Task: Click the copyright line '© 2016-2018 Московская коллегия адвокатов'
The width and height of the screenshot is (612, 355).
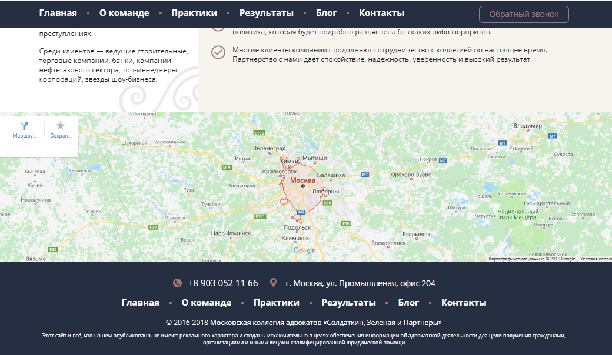Action: tap(304, 323)
